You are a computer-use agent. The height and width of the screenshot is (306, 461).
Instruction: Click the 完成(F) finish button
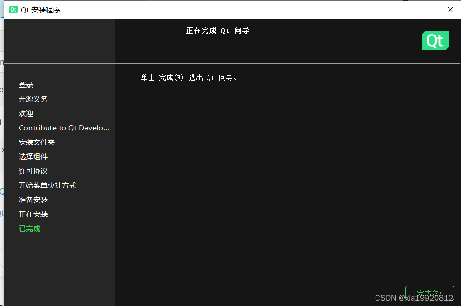pos(429,293)
